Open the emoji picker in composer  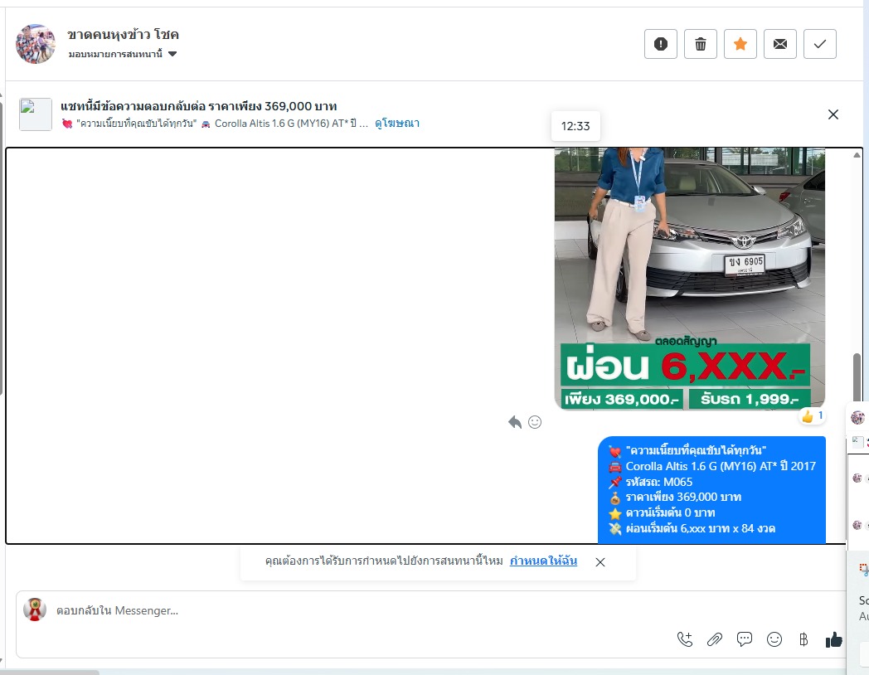click(774, 639)
